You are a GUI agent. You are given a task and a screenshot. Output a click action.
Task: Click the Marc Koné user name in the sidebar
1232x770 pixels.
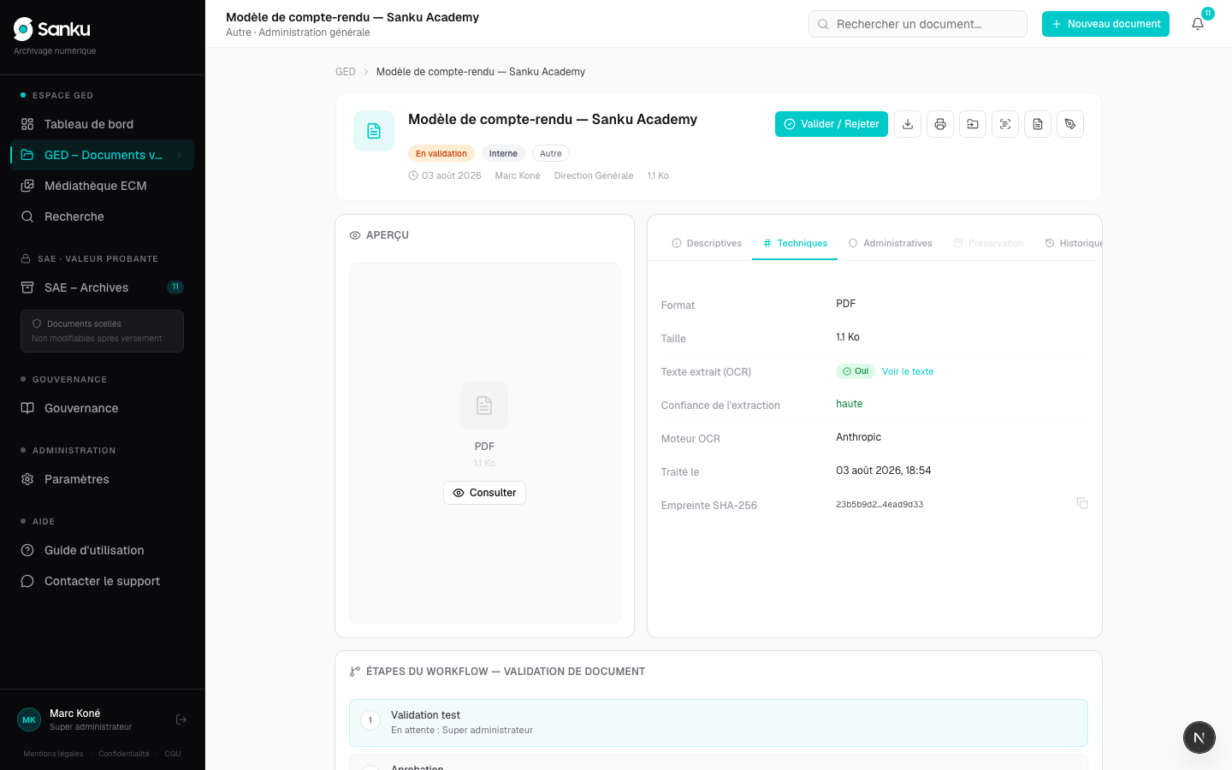pyautogui.click(x=75, y=714)
